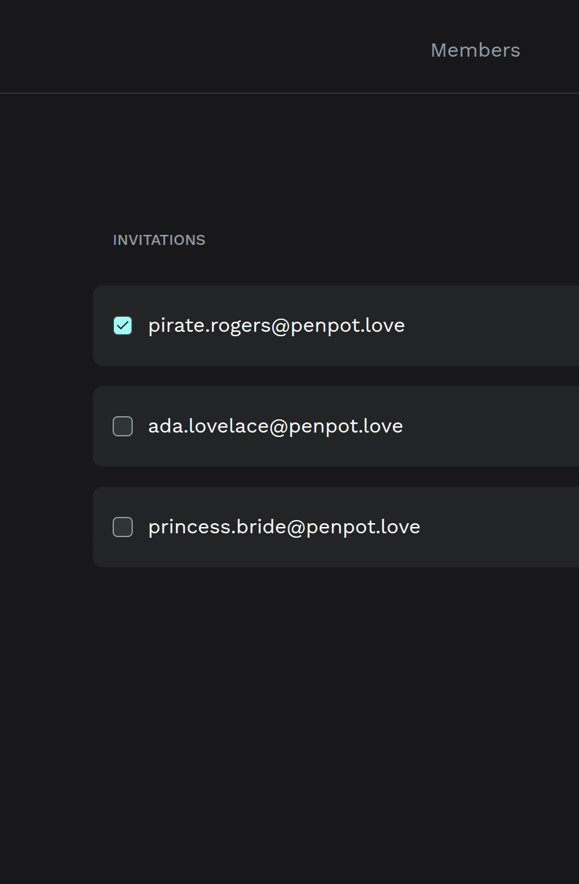Toggle the first invitation's highlighted checkbox
The height and width of the screenshot is (884, 579).
(123, 326)
